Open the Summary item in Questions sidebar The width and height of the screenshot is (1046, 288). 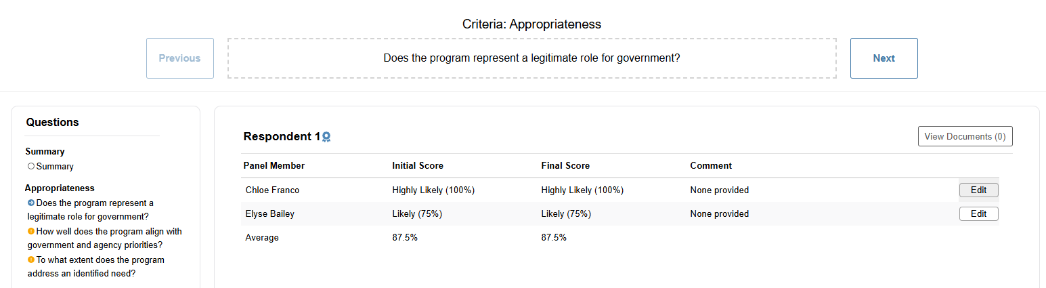[x=55, y=166]
